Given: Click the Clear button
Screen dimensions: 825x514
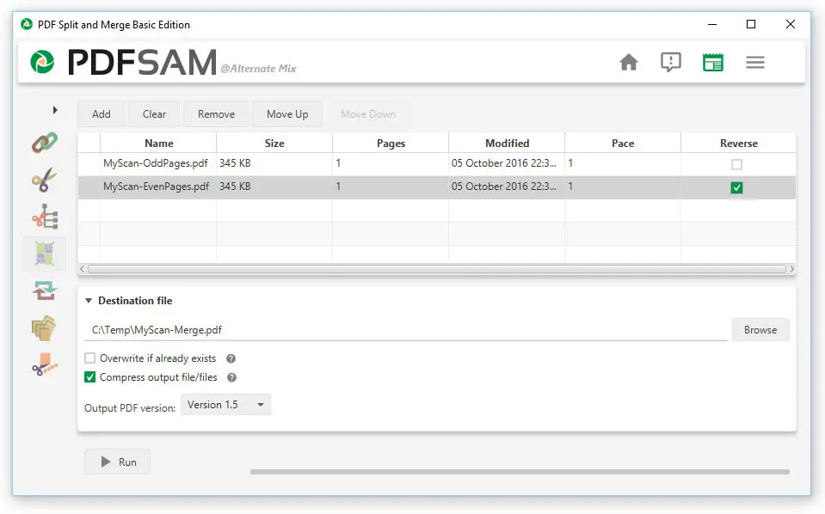Looking at the screenshot, I should pos(154,114).
